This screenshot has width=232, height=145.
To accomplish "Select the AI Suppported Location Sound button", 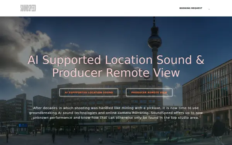I will coord(89,92).
